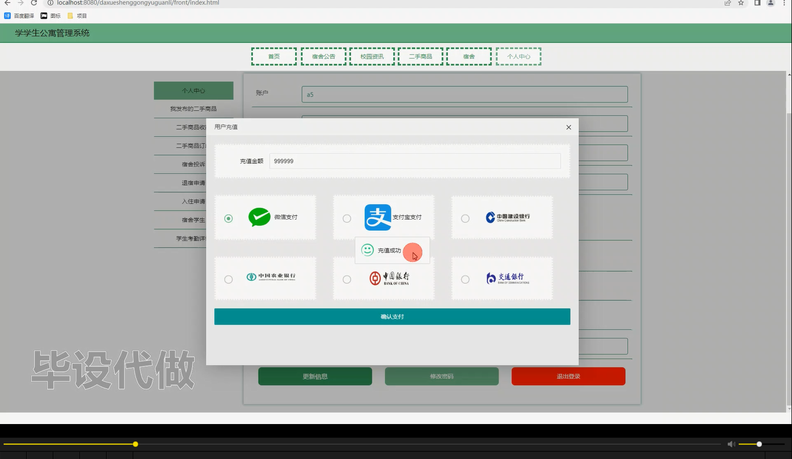The image size is (792, 459).
Task: Select the WeChat Pay radio button
Action: [228, 219]
